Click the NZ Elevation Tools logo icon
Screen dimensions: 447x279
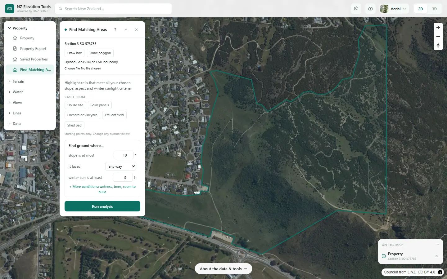(10, 9)
